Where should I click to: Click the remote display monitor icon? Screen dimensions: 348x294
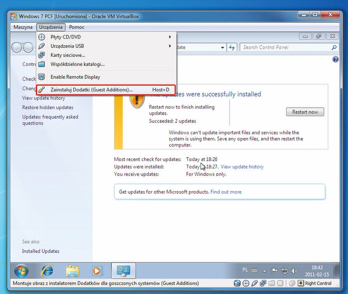point(42,77)
